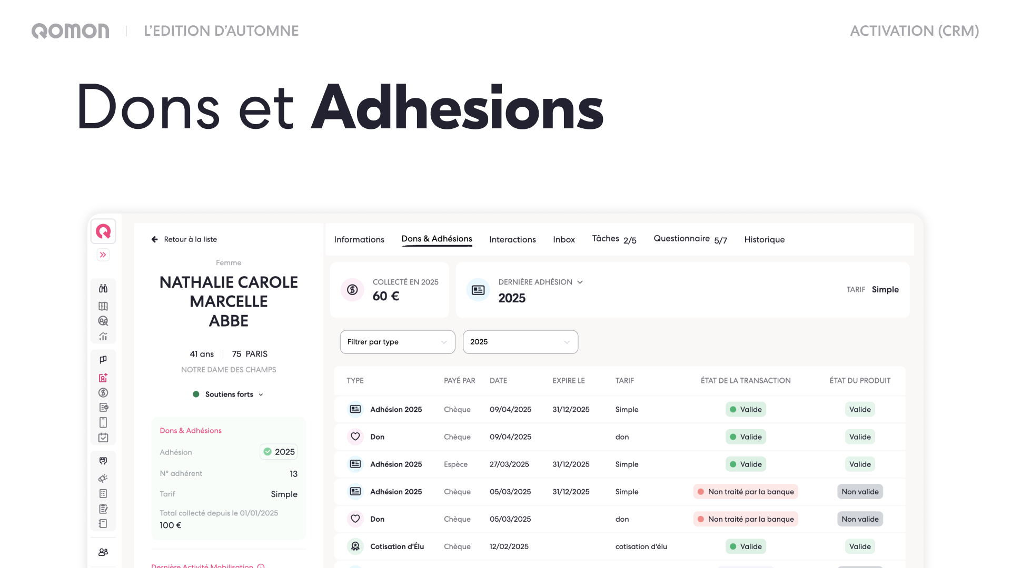The height and width of the screenshot is (568, 1011).
Task: Open the calendar check icon in sidebar
Action: click(103, 438)
